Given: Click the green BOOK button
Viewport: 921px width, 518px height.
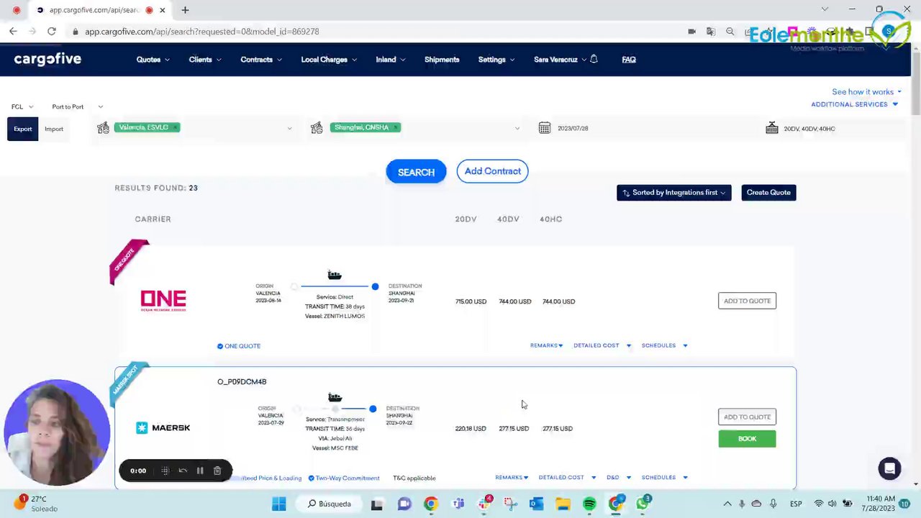Looking at the screenshot, I should click(747, 439).
